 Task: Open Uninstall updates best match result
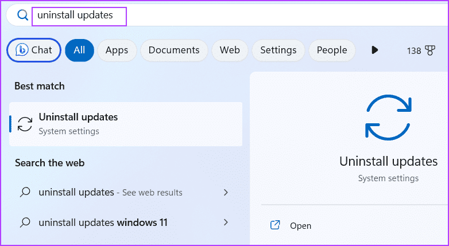(x=126, y=124)
